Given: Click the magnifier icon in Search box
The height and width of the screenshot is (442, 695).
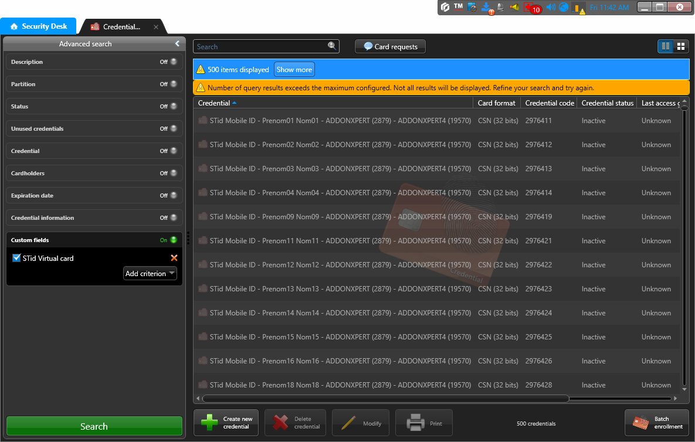Looking at the screenshot, I should [x=332, y=46].
